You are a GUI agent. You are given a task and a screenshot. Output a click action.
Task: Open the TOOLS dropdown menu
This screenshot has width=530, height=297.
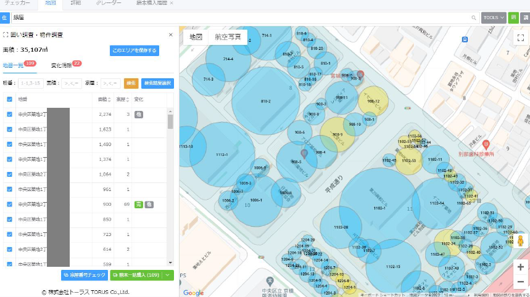coord(494,18)
